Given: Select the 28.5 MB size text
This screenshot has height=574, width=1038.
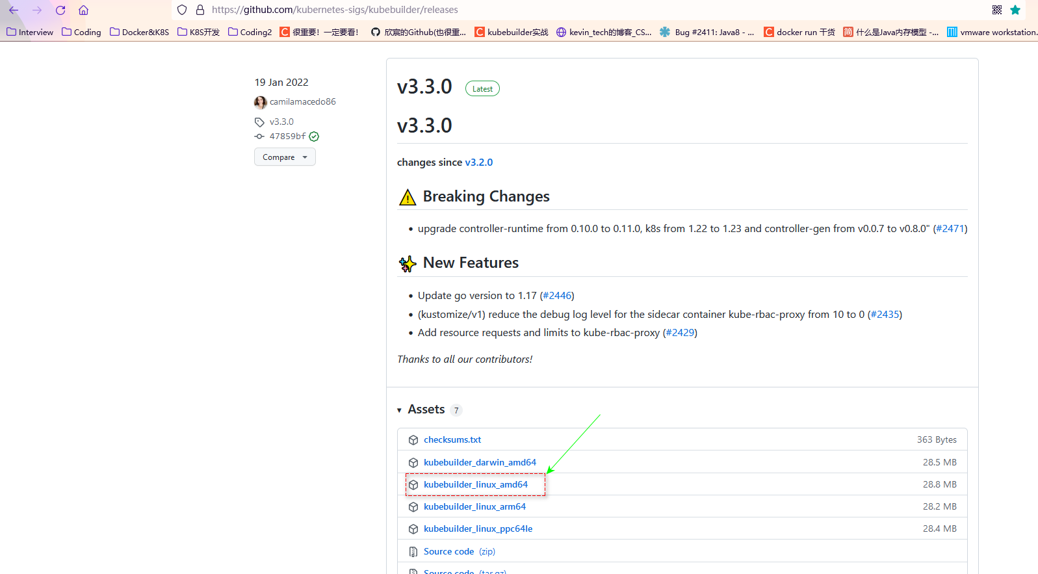Looking at the screenshot, I should 940,462.
